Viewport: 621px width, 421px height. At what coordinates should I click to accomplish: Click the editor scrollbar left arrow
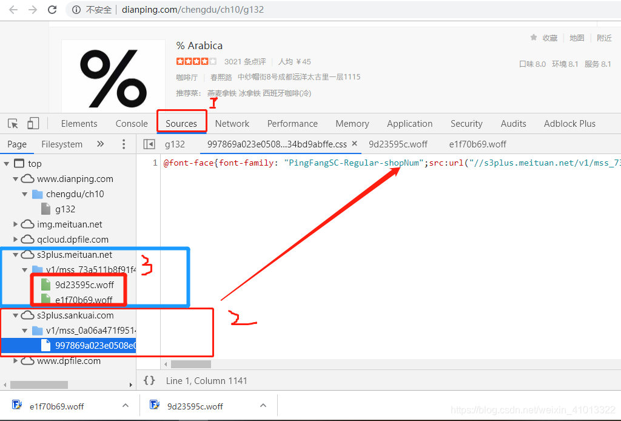pos(166,364)
